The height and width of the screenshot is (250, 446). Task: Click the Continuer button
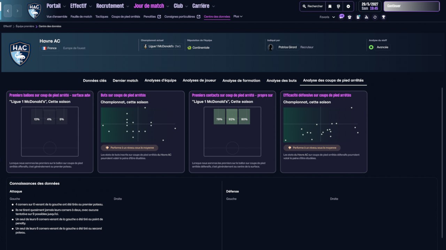412,6
